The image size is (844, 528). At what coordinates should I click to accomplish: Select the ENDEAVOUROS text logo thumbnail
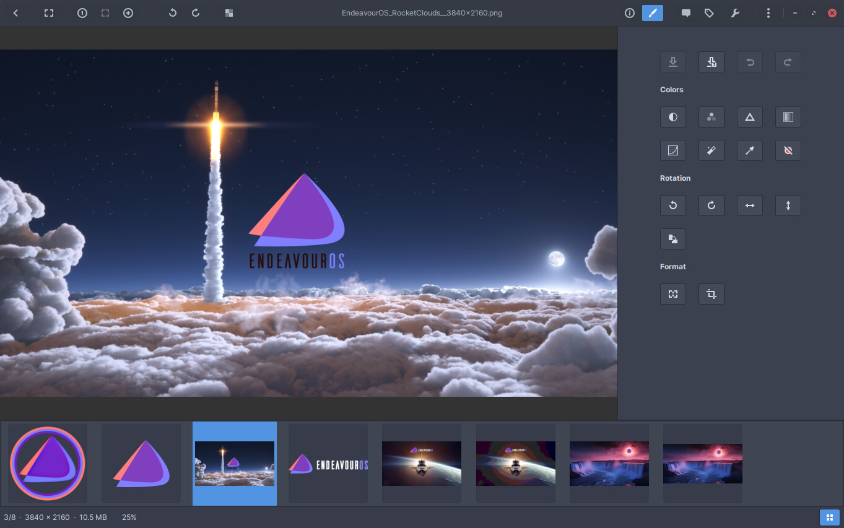point(328,464)
